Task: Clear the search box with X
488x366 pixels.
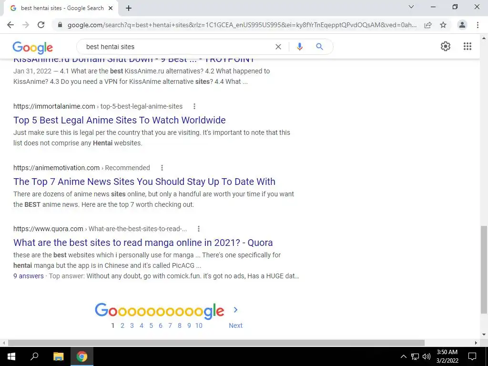Action: tap(278, 47)
